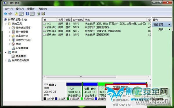Image resolution: width=174 pixels, height=108 pixels.
Task: Expand the 服务和应用程序 node
Action: pyautogui.click(x=6, y=60)
